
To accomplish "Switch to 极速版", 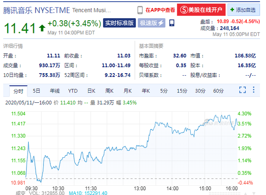I will (x=151, y=23).
